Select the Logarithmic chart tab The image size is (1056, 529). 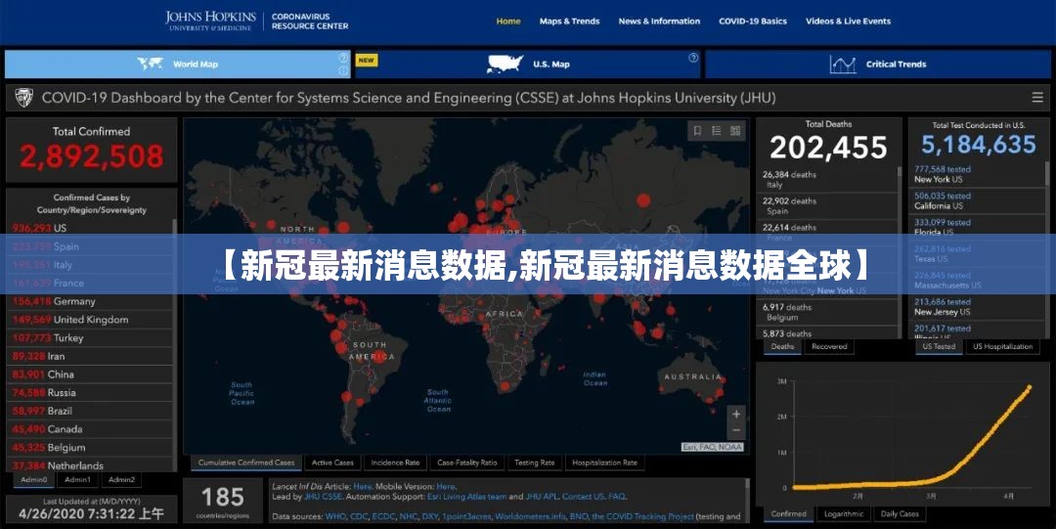[x=844, y=513]
